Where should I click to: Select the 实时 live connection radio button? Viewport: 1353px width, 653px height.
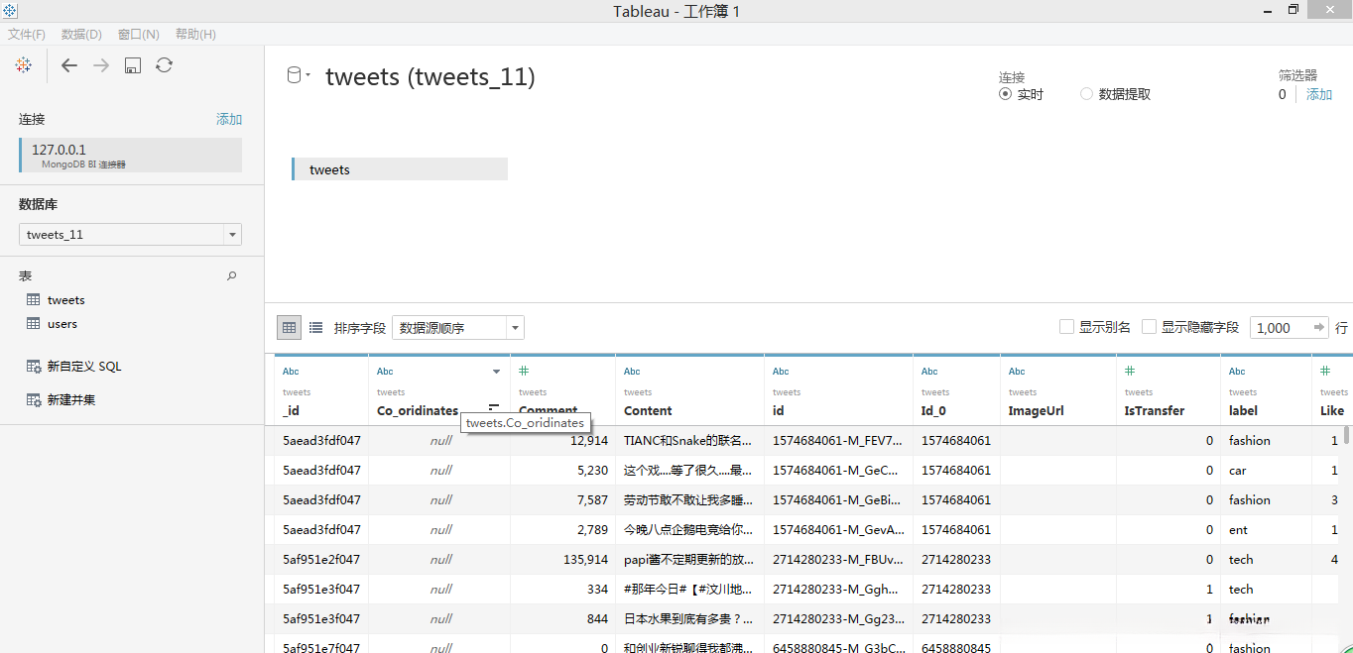[x=1006, y=94]
